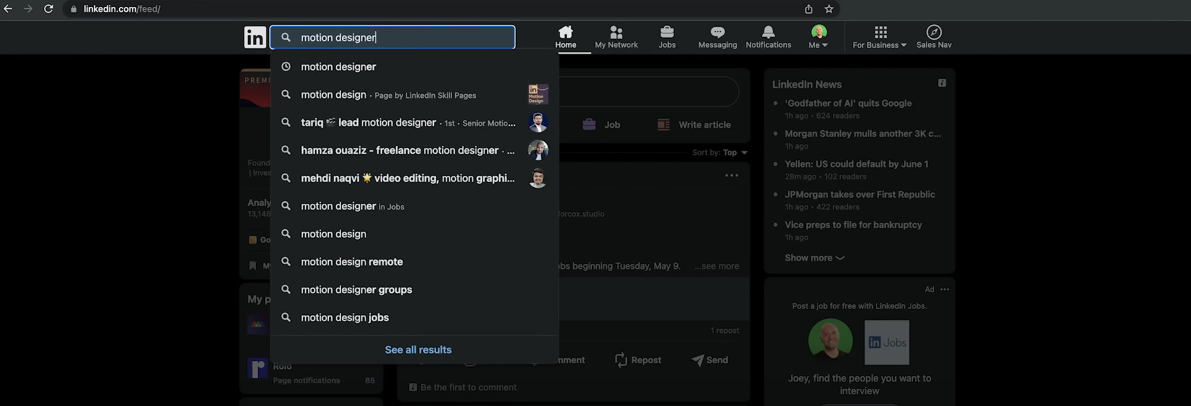Viewport: 1191px width, 406px height.
Task: Select mehdi naqvi video editing suggestion
Action: click(414, 178)
